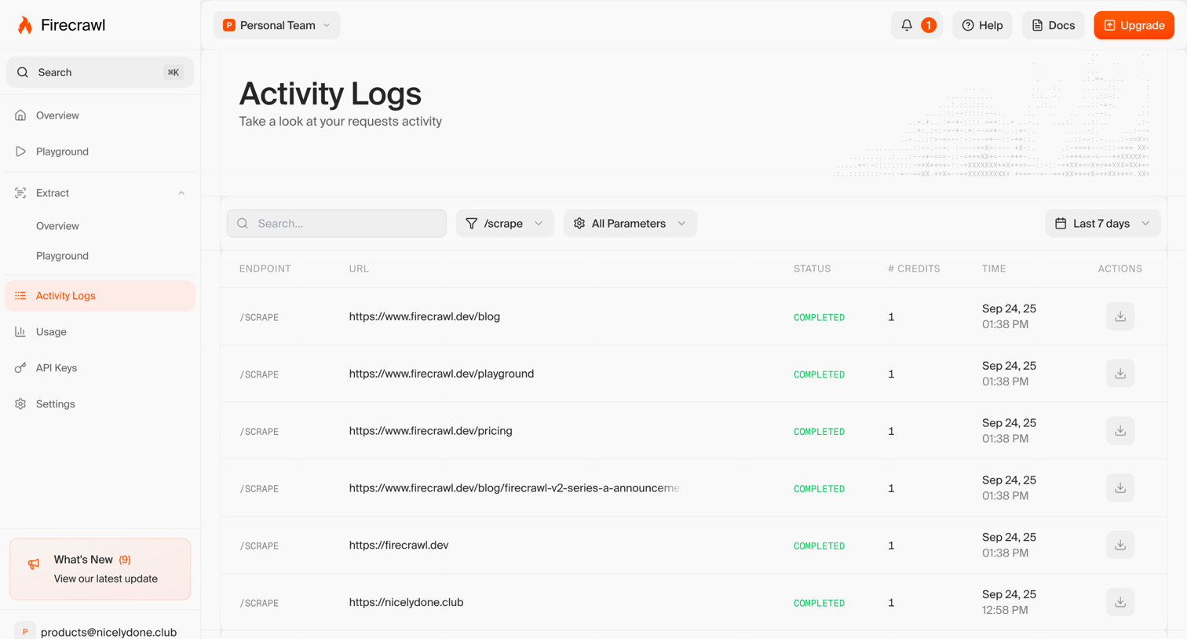Open the Personal Team switcher
This screenshot has width=1187, height=639.
277,25
